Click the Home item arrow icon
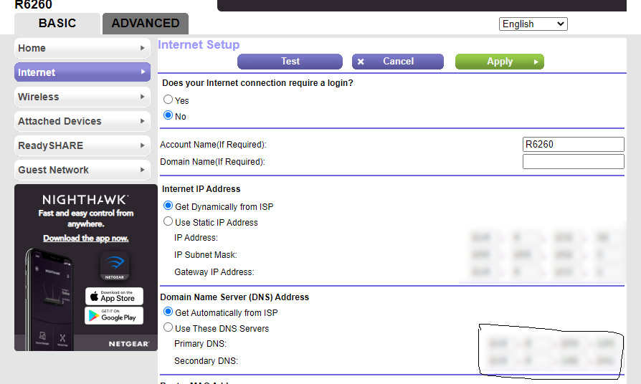This screenshot has width=641, height=384. click(142, 48)
